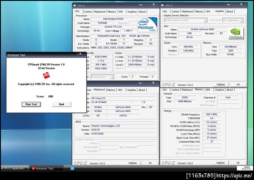Image resolution: width=254 pixels, height=180 pixels.
Task: Close the Processor Test dialog
Action: tap(80, 54)
